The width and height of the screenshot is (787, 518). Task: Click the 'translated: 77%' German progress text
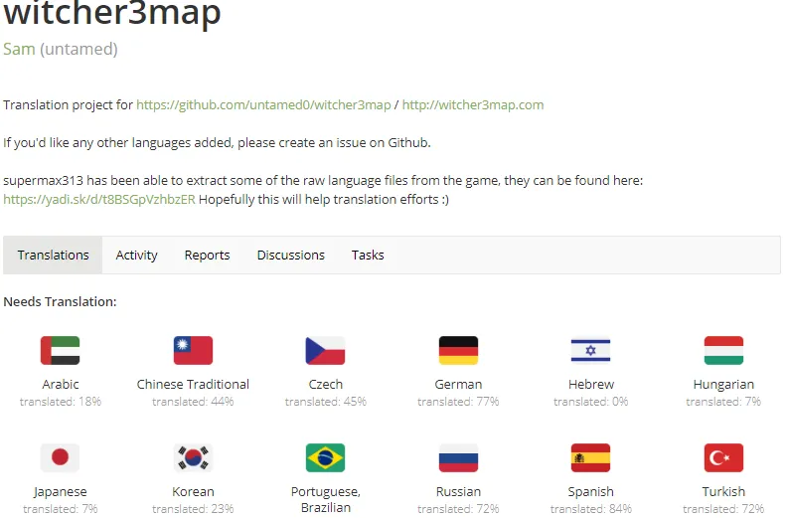pyautogui.click(x=458, y=402)
